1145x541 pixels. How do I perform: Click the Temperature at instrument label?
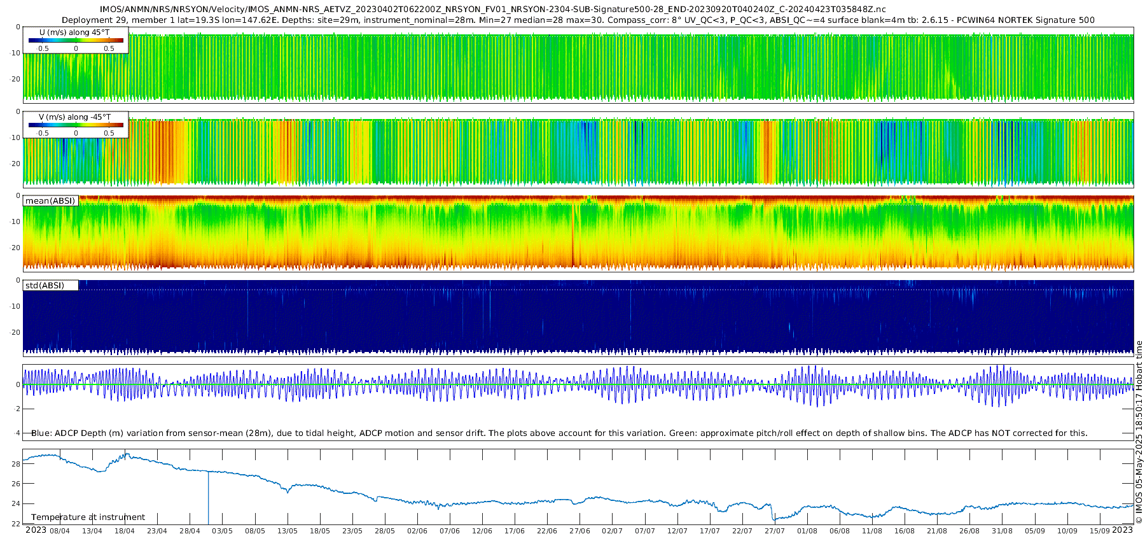88,517
